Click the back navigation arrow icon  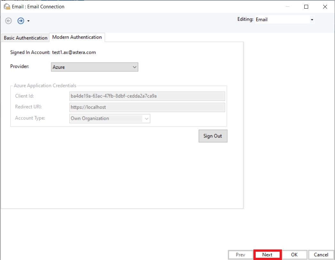[9, 21]
